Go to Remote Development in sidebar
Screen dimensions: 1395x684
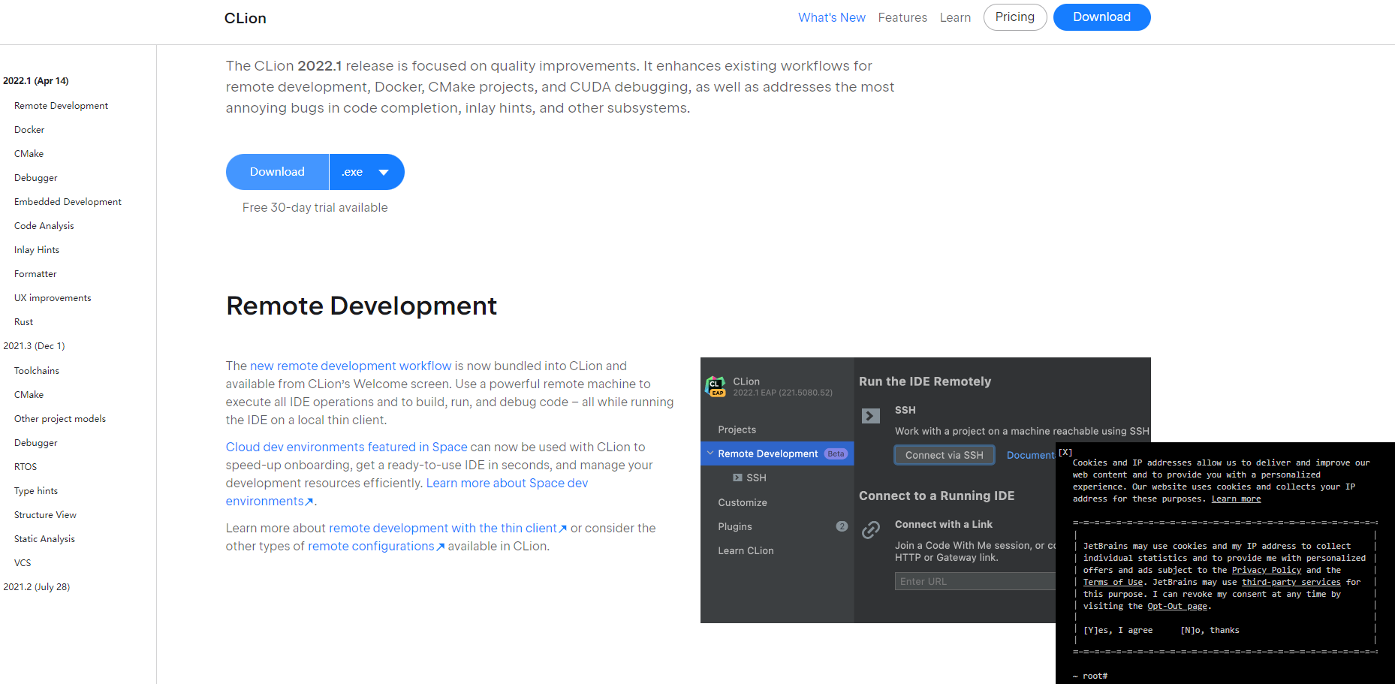coord(61,106)
